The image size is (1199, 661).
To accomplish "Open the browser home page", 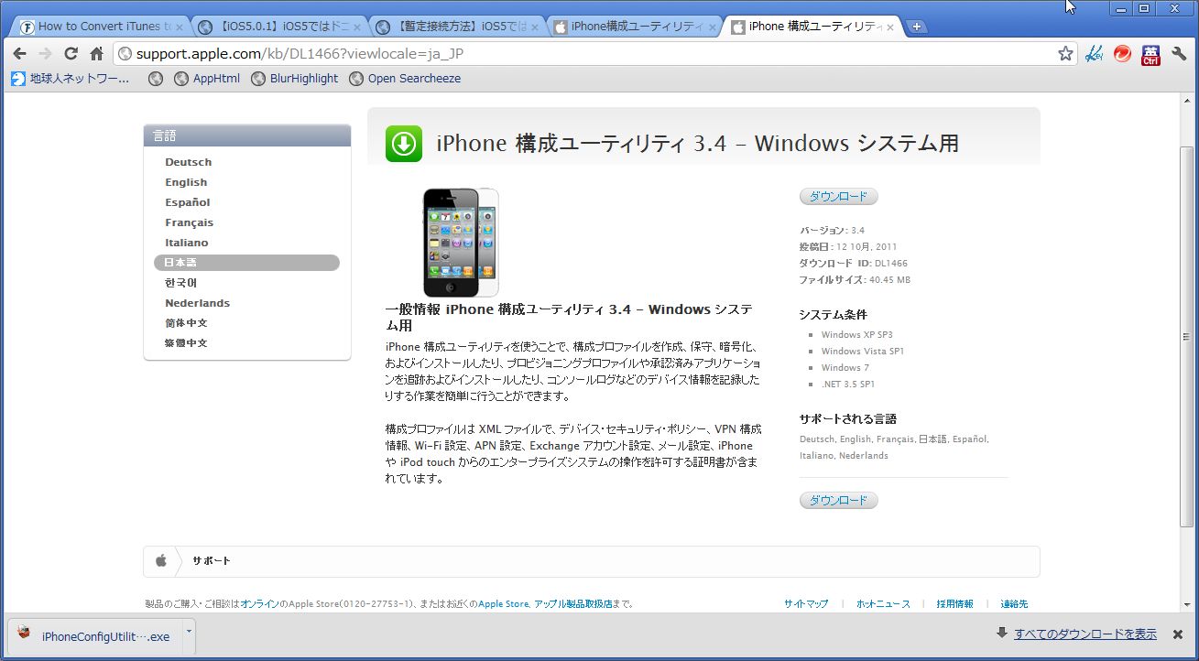I will pos(96,54).
